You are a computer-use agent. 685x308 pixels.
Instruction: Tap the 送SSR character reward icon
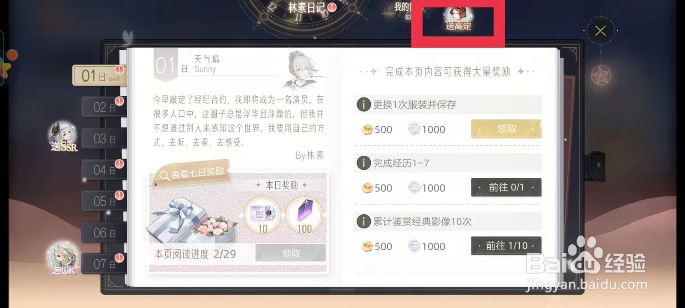pyautogui.click(x=63, y=136)
